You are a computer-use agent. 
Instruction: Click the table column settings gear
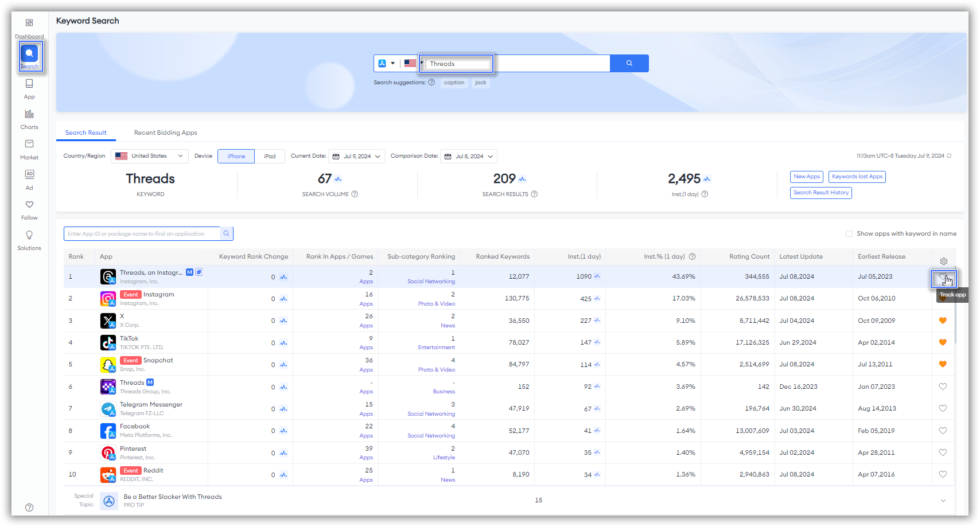click(943, 261)
